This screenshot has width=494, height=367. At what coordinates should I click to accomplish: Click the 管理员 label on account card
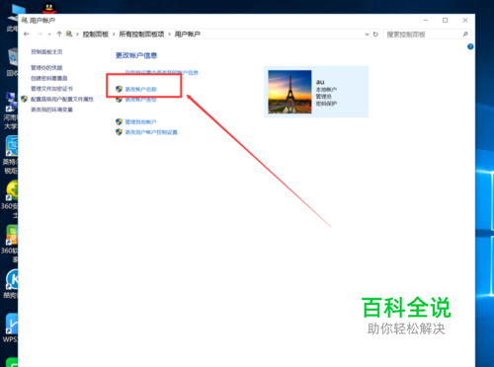coord(324,97)
